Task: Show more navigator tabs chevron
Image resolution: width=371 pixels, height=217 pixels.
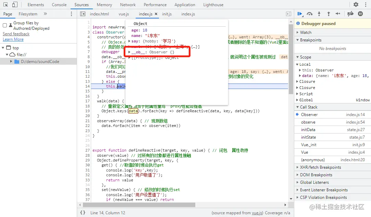Action: pos(45,14)
